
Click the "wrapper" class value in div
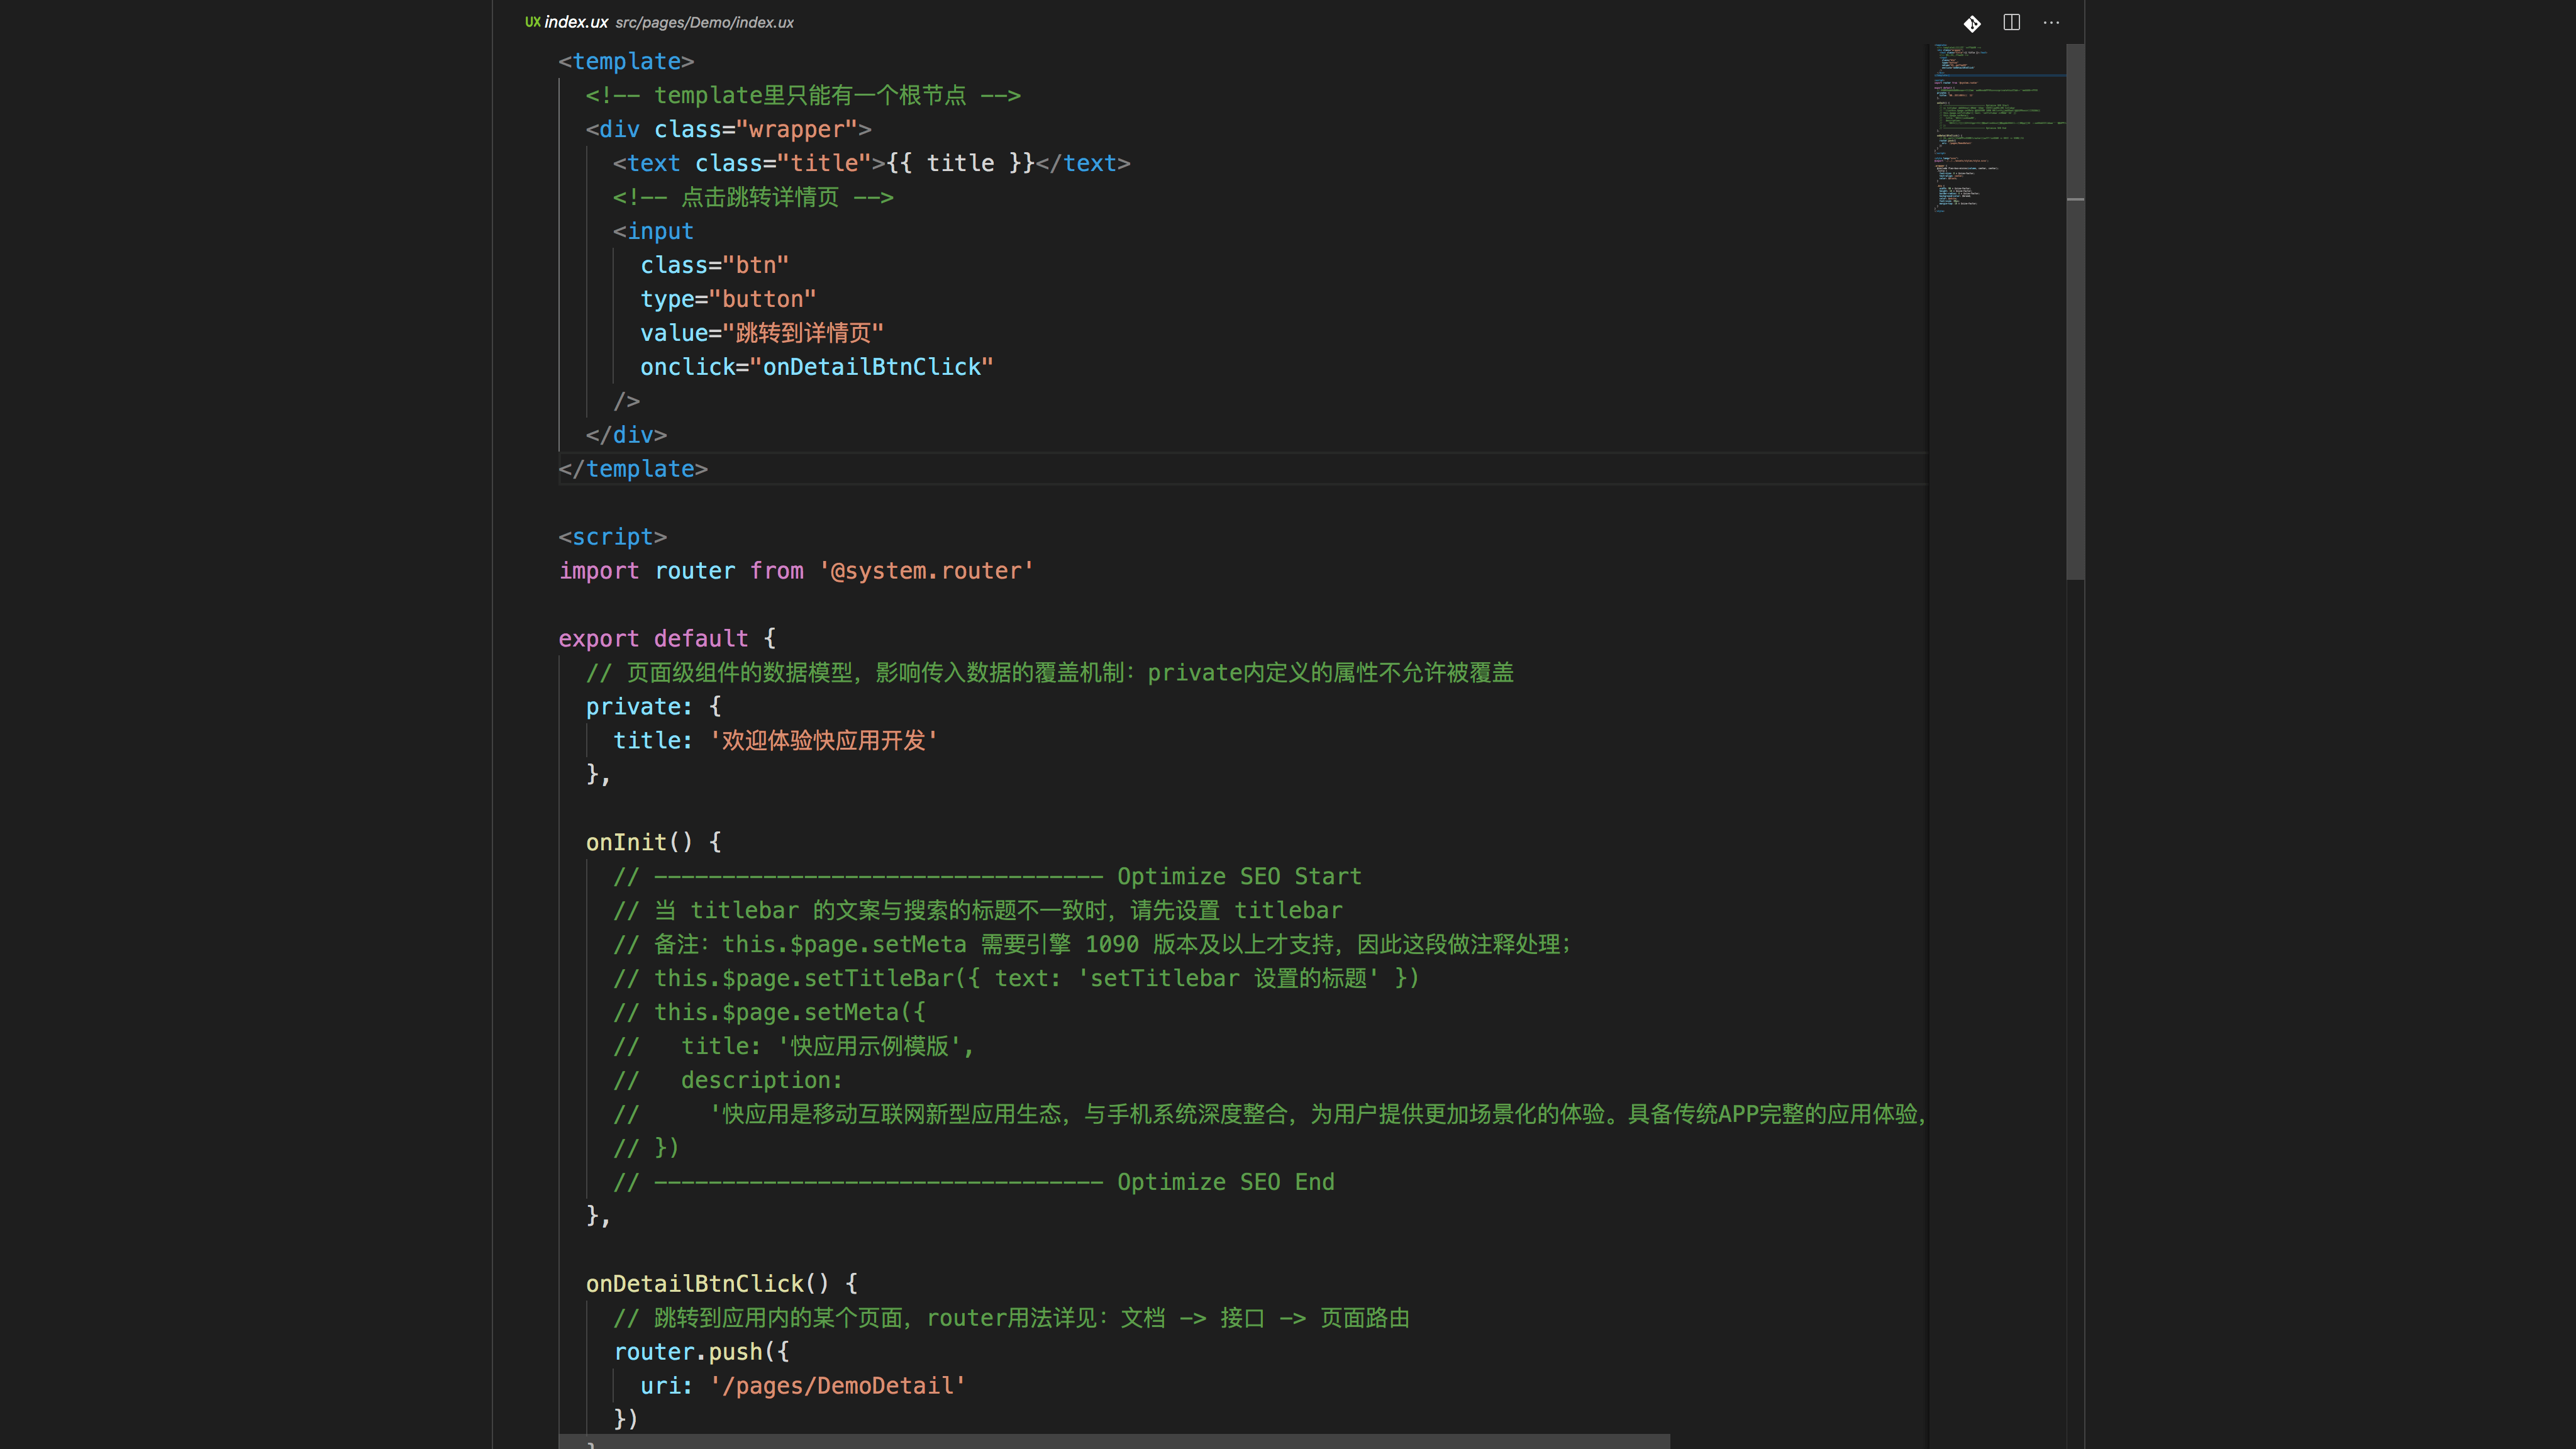[x=796, y=130]
